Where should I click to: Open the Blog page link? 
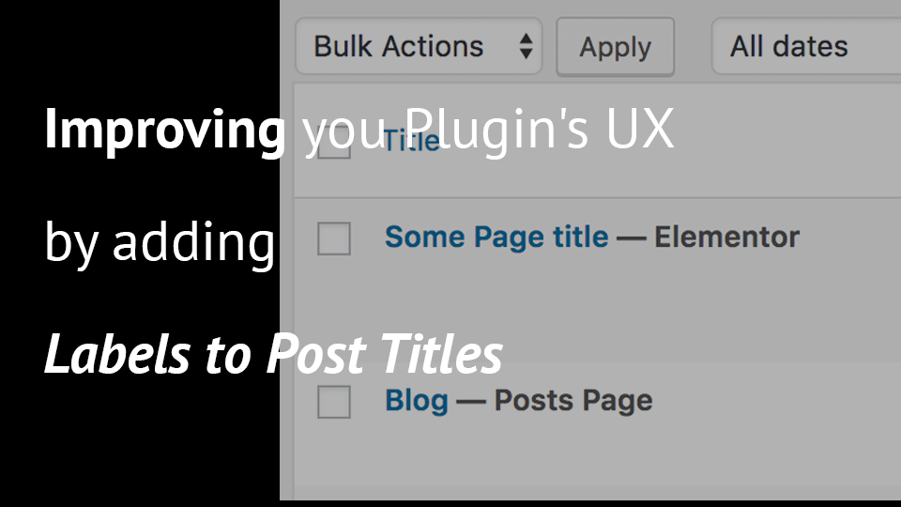(417, 401)
